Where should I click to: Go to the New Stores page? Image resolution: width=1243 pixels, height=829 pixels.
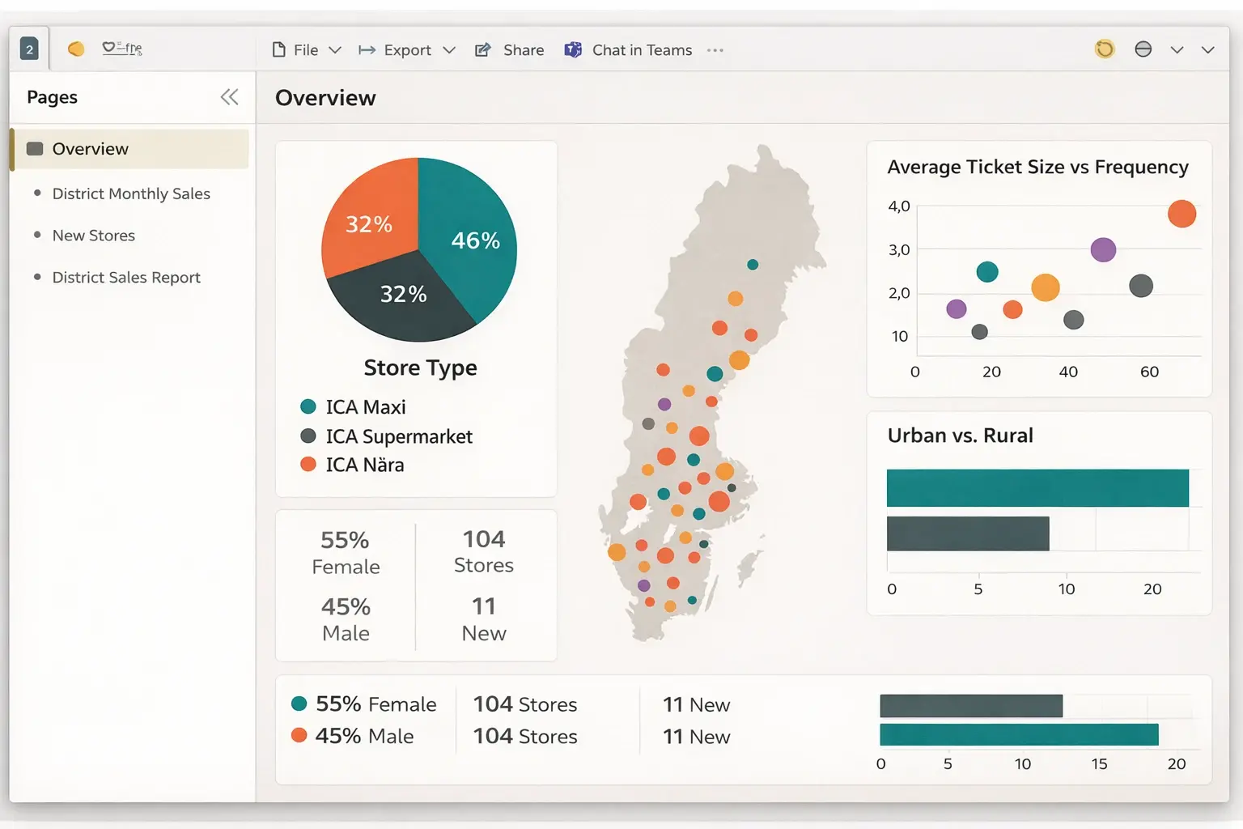click(x=93, y=236)
